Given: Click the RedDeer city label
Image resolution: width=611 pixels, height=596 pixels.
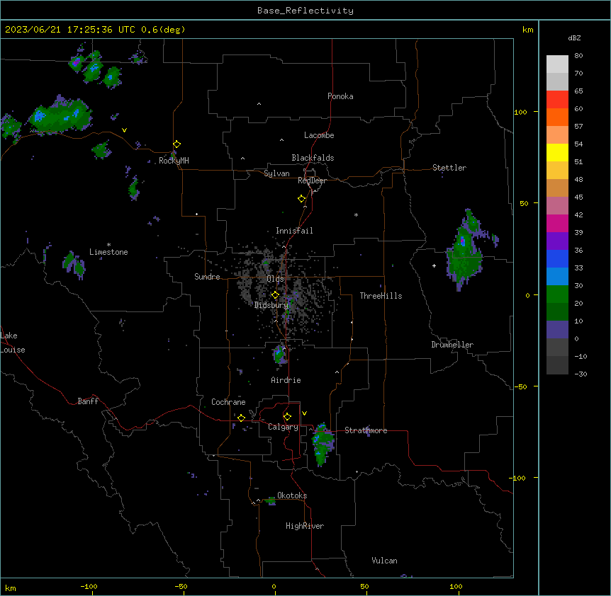Looking at the screenshot, I should [312, 180].
